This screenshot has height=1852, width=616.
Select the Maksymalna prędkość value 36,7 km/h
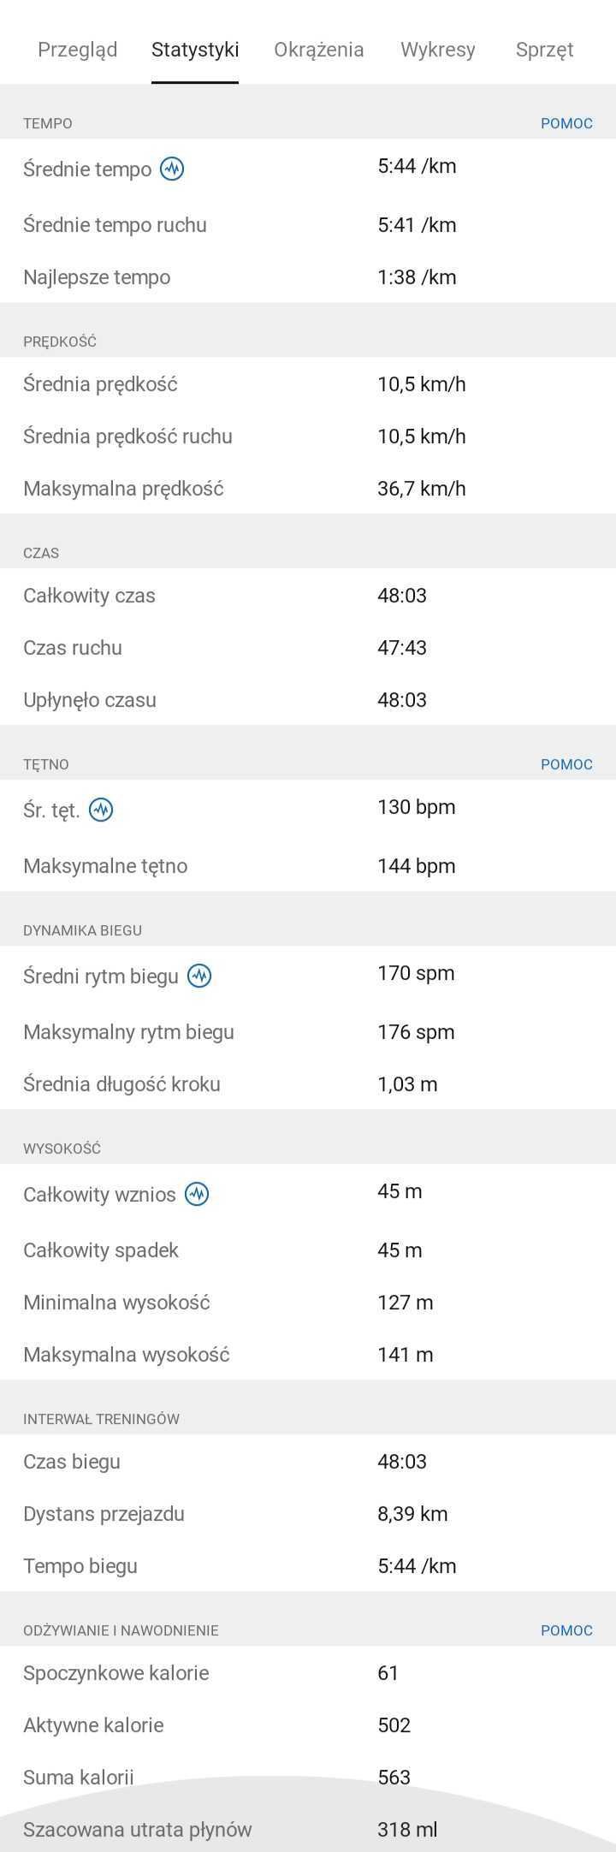point(421,489)
